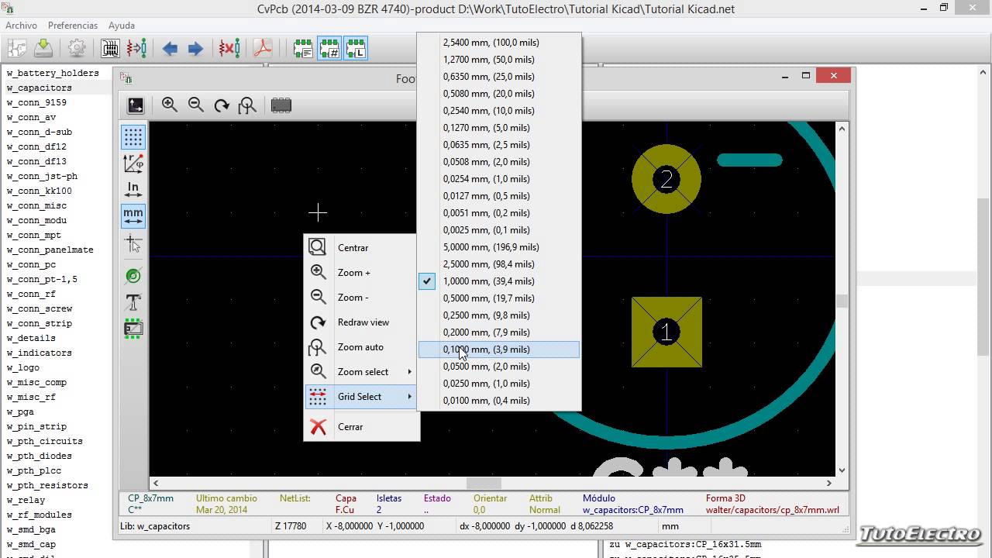Open footprint documentation PDF icon
The image size is (992, 558).
(262, 49)
